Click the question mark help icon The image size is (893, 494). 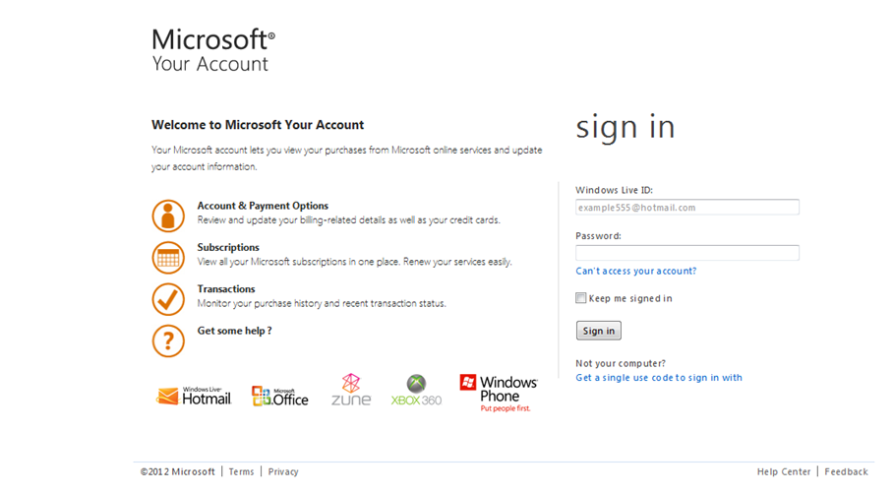[168, 340]
